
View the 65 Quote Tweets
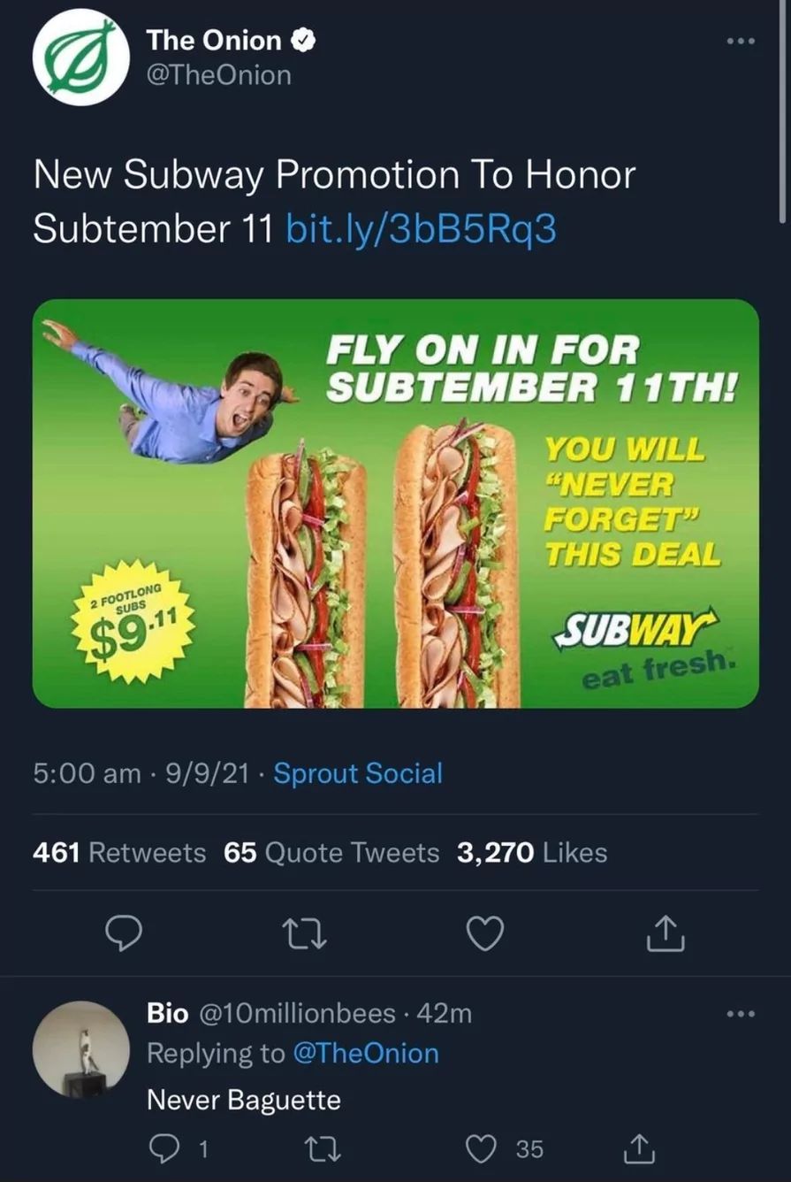click(x=331, y=853)
